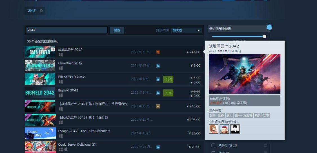
Task: Select the 第一人称射击 user tag
Action: 243,116
